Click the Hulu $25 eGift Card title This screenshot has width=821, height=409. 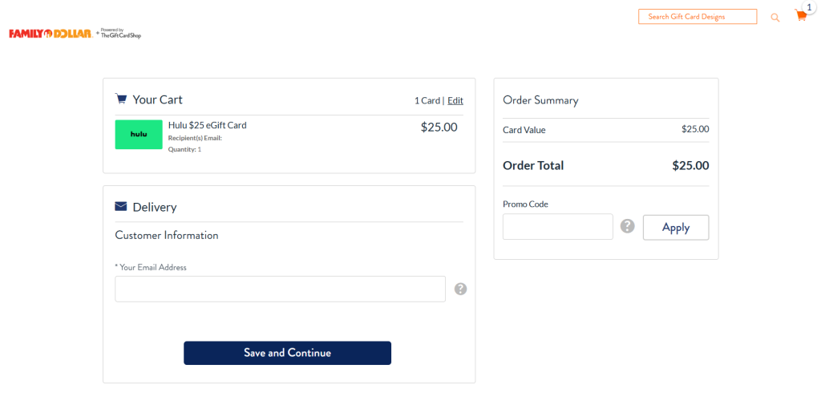[207, 125]
